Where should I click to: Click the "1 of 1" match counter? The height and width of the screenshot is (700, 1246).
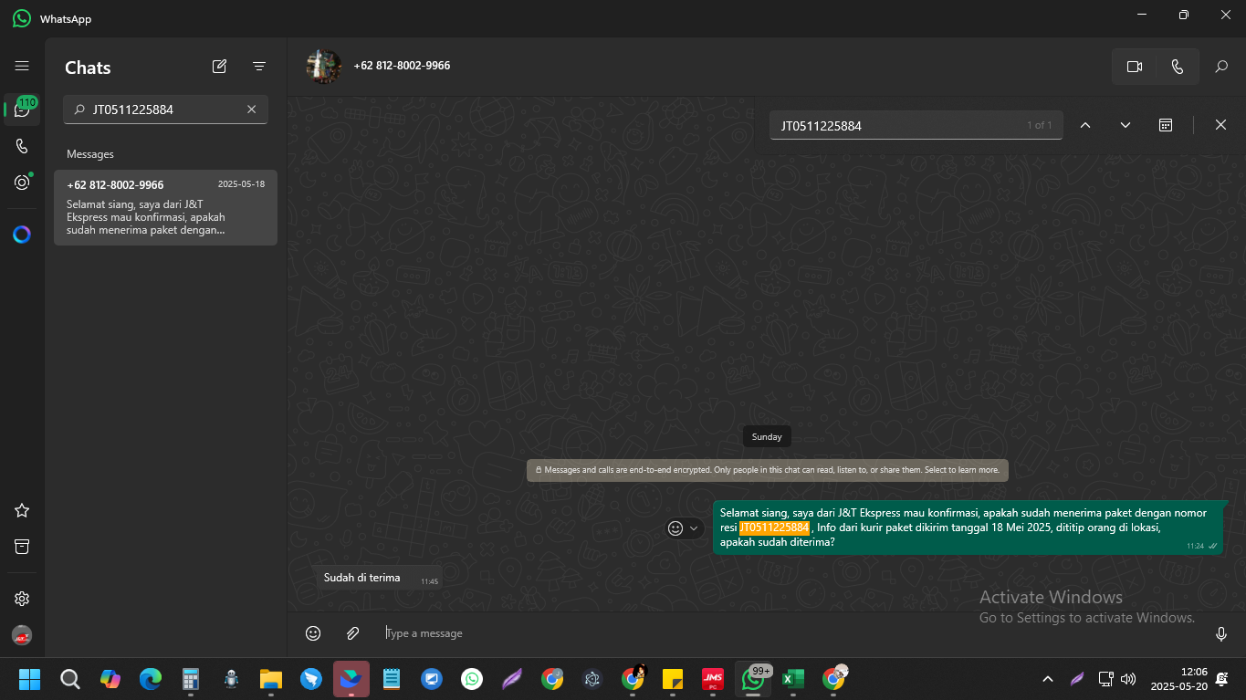pyautogui.click(x=1040, y=125)
